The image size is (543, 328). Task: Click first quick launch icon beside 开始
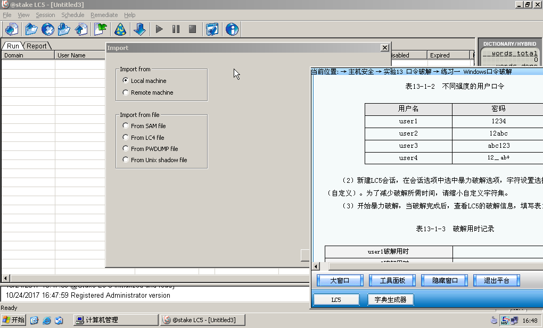pyautogui.click(x=34, y=321)
